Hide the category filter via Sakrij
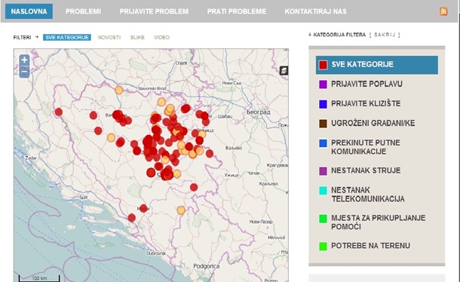The height and width of the screenshot is (282, 460). point(385,35)
